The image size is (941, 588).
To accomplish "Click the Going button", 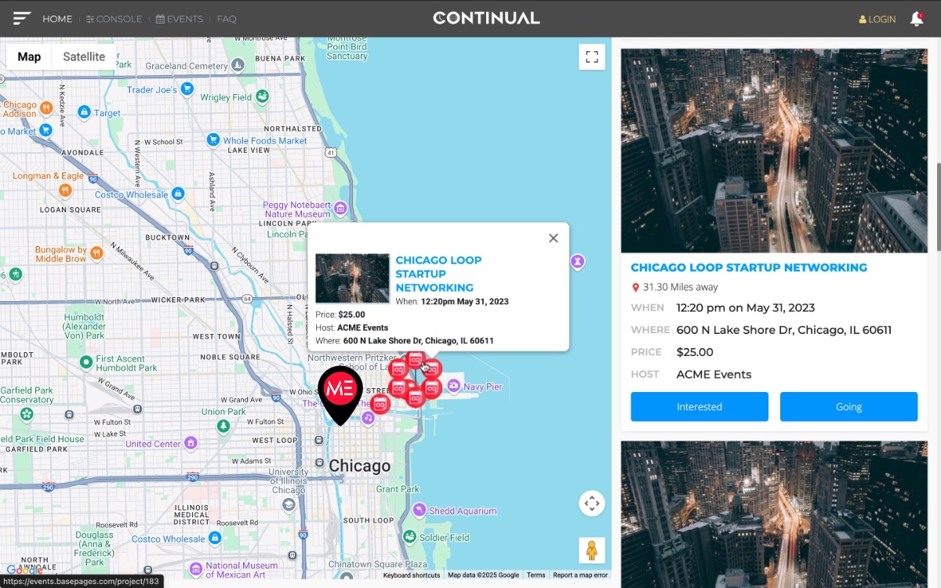I will pyautogui.click(x=848, y=407).
